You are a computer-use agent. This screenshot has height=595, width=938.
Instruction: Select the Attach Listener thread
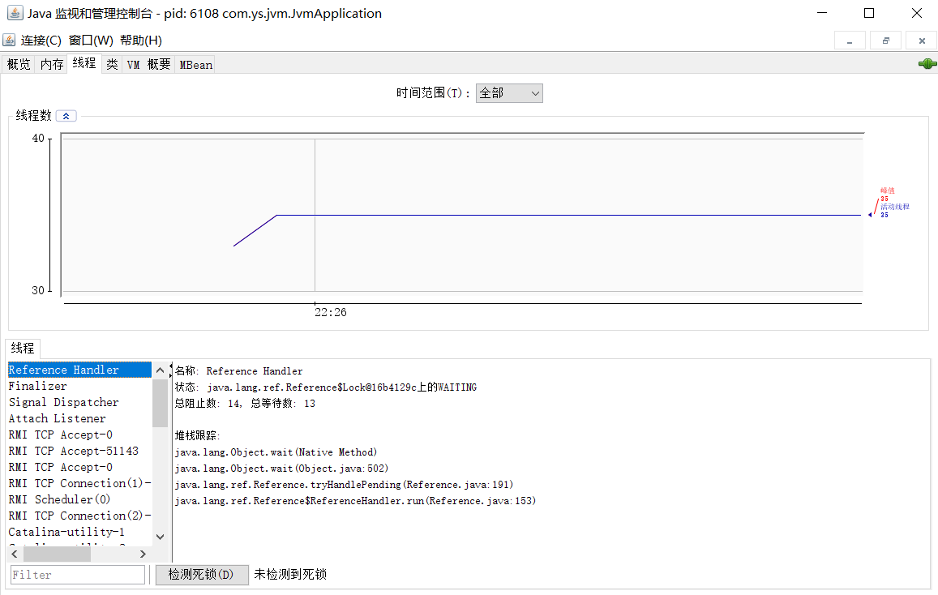click(79, 418)
